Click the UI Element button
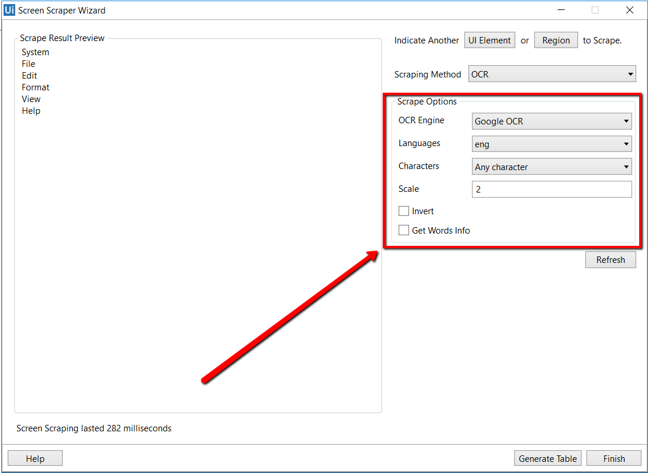Viewport: 648px width, 473px height. pos(490,40)
